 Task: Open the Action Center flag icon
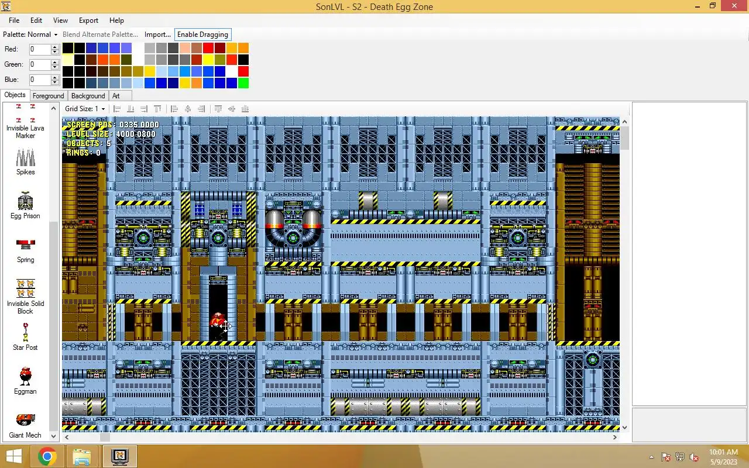666,457
